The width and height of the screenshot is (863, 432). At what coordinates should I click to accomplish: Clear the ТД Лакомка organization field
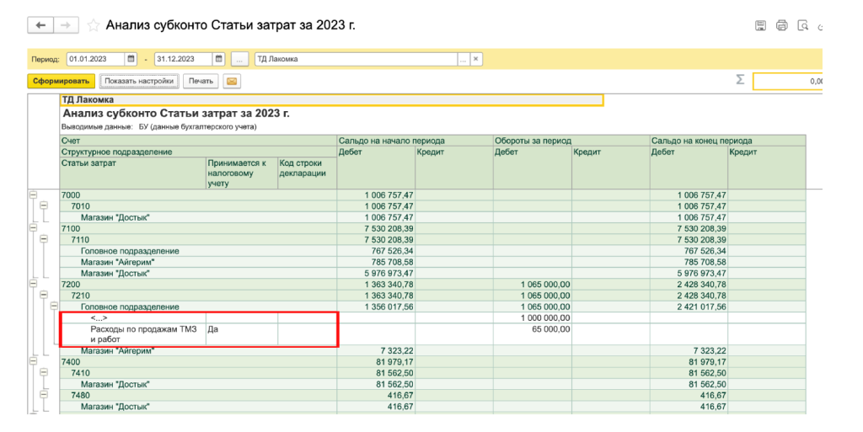pos(476,59)
